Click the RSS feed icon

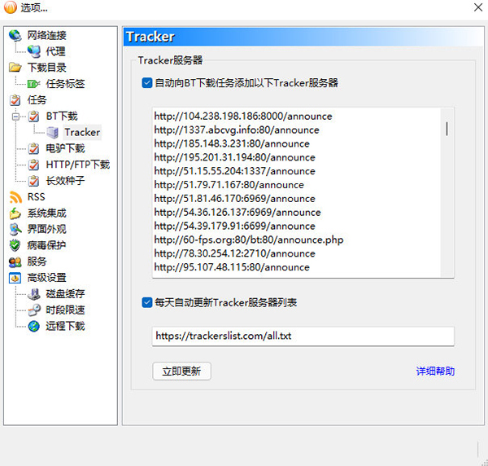tap(15, 197)
